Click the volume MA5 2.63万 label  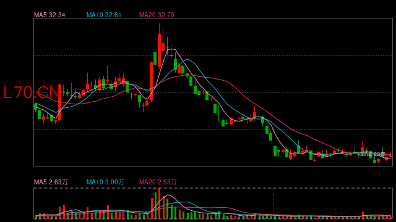pyautogui.click(x=51, y=182)
